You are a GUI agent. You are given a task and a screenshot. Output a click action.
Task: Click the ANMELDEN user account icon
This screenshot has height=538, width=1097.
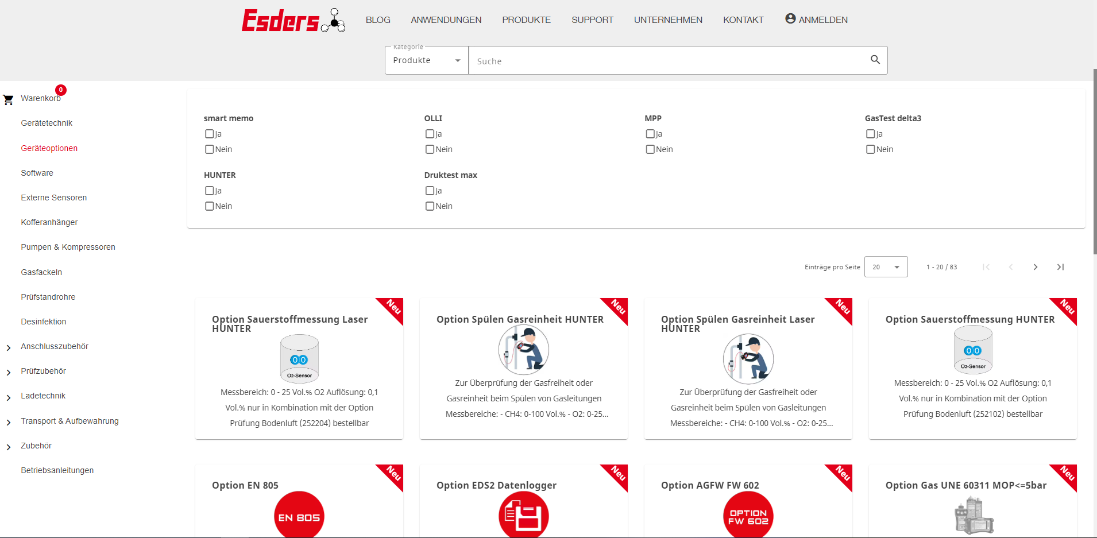click(789, 18)
